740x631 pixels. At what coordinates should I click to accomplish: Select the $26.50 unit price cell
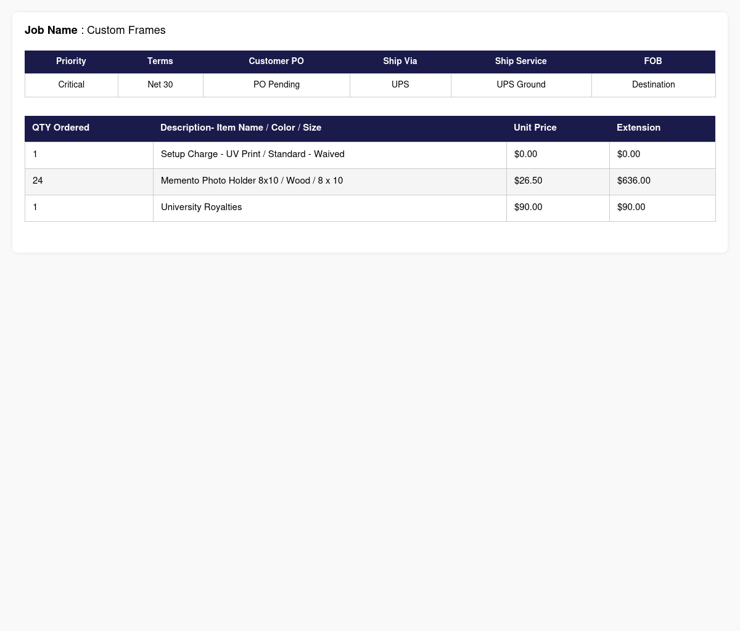tap(558, 181)
